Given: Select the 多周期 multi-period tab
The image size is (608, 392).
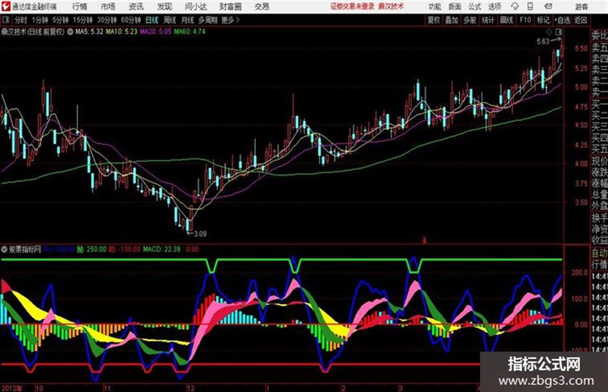Looking at the screenshot, I should [207, 20].
